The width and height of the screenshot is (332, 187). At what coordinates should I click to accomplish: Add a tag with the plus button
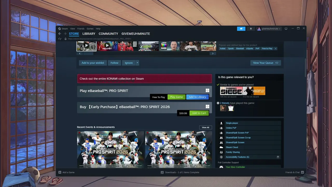point(275,49)
